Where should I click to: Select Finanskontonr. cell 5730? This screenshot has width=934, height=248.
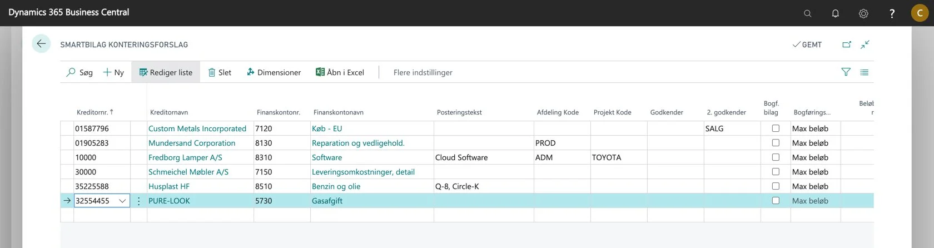tap(282, 201)
